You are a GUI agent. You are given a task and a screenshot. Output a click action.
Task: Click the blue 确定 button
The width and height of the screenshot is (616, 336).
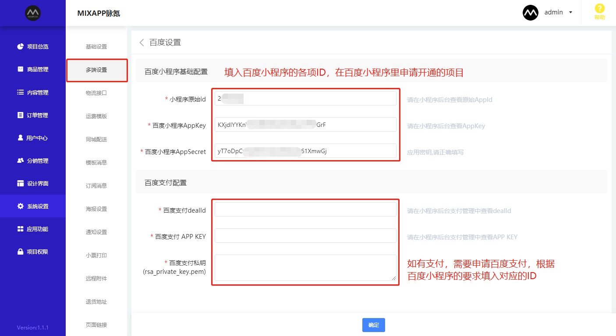pyautogui.click(x=374, y=325)
